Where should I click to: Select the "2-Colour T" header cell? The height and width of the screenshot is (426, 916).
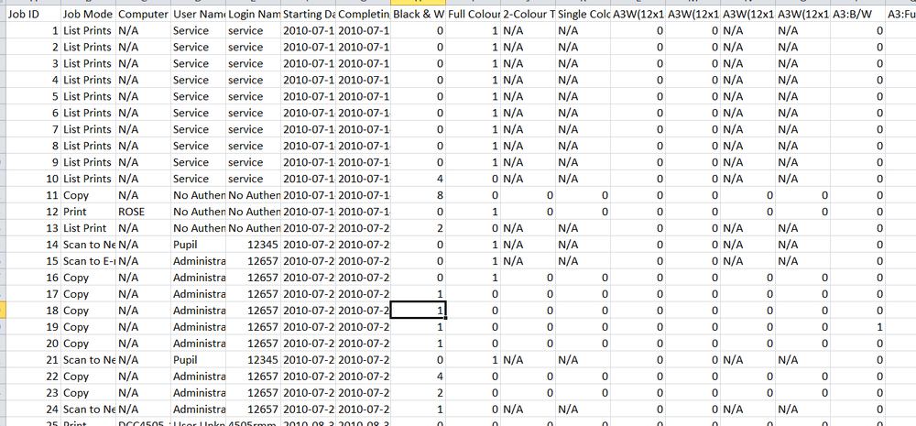(528, 14)
